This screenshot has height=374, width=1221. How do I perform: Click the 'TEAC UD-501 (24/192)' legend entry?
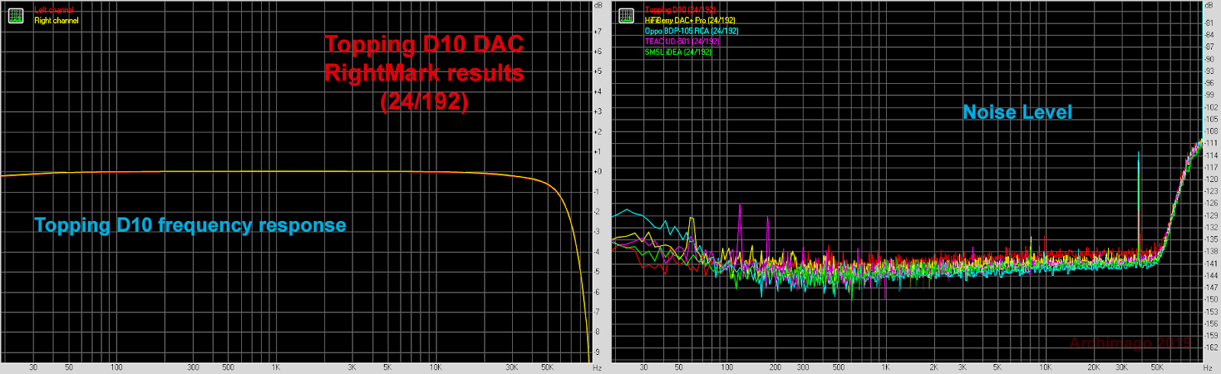(x=681, y=41)
